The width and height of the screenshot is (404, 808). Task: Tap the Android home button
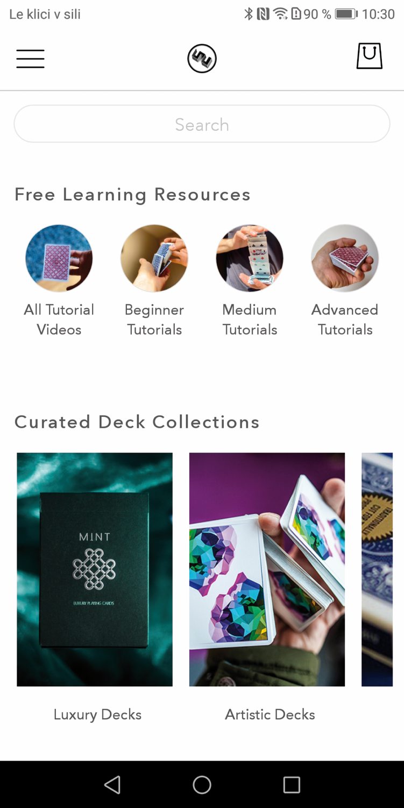[202, 785]
